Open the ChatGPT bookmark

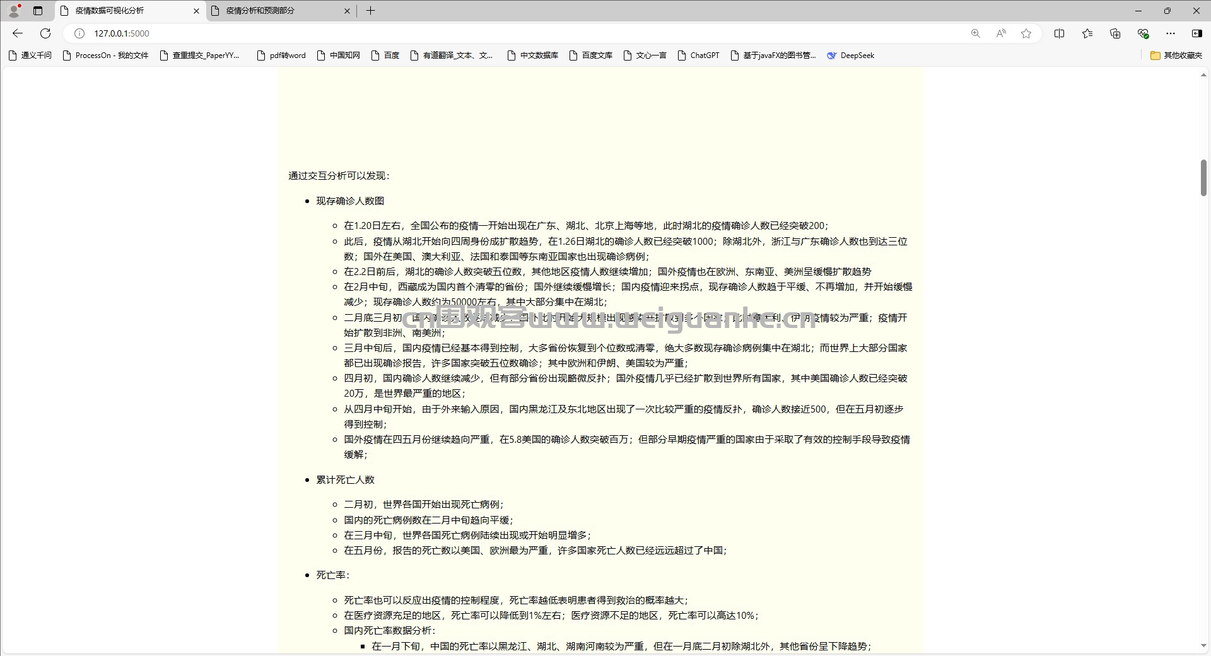[x=698, y=56]
